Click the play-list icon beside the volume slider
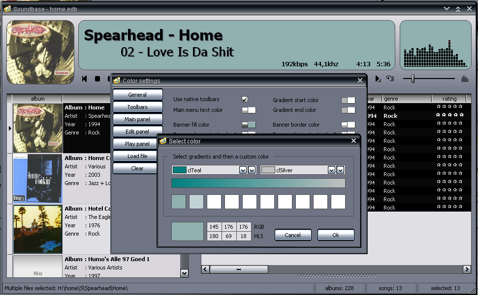This screenshot has height=295, width=478. click(x=378, y=79)
